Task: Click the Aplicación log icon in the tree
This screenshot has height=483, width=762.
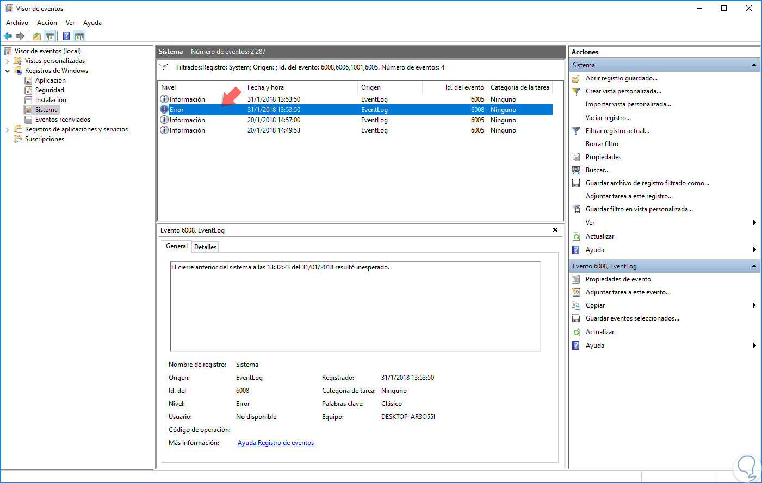Action: click(28, 80)
